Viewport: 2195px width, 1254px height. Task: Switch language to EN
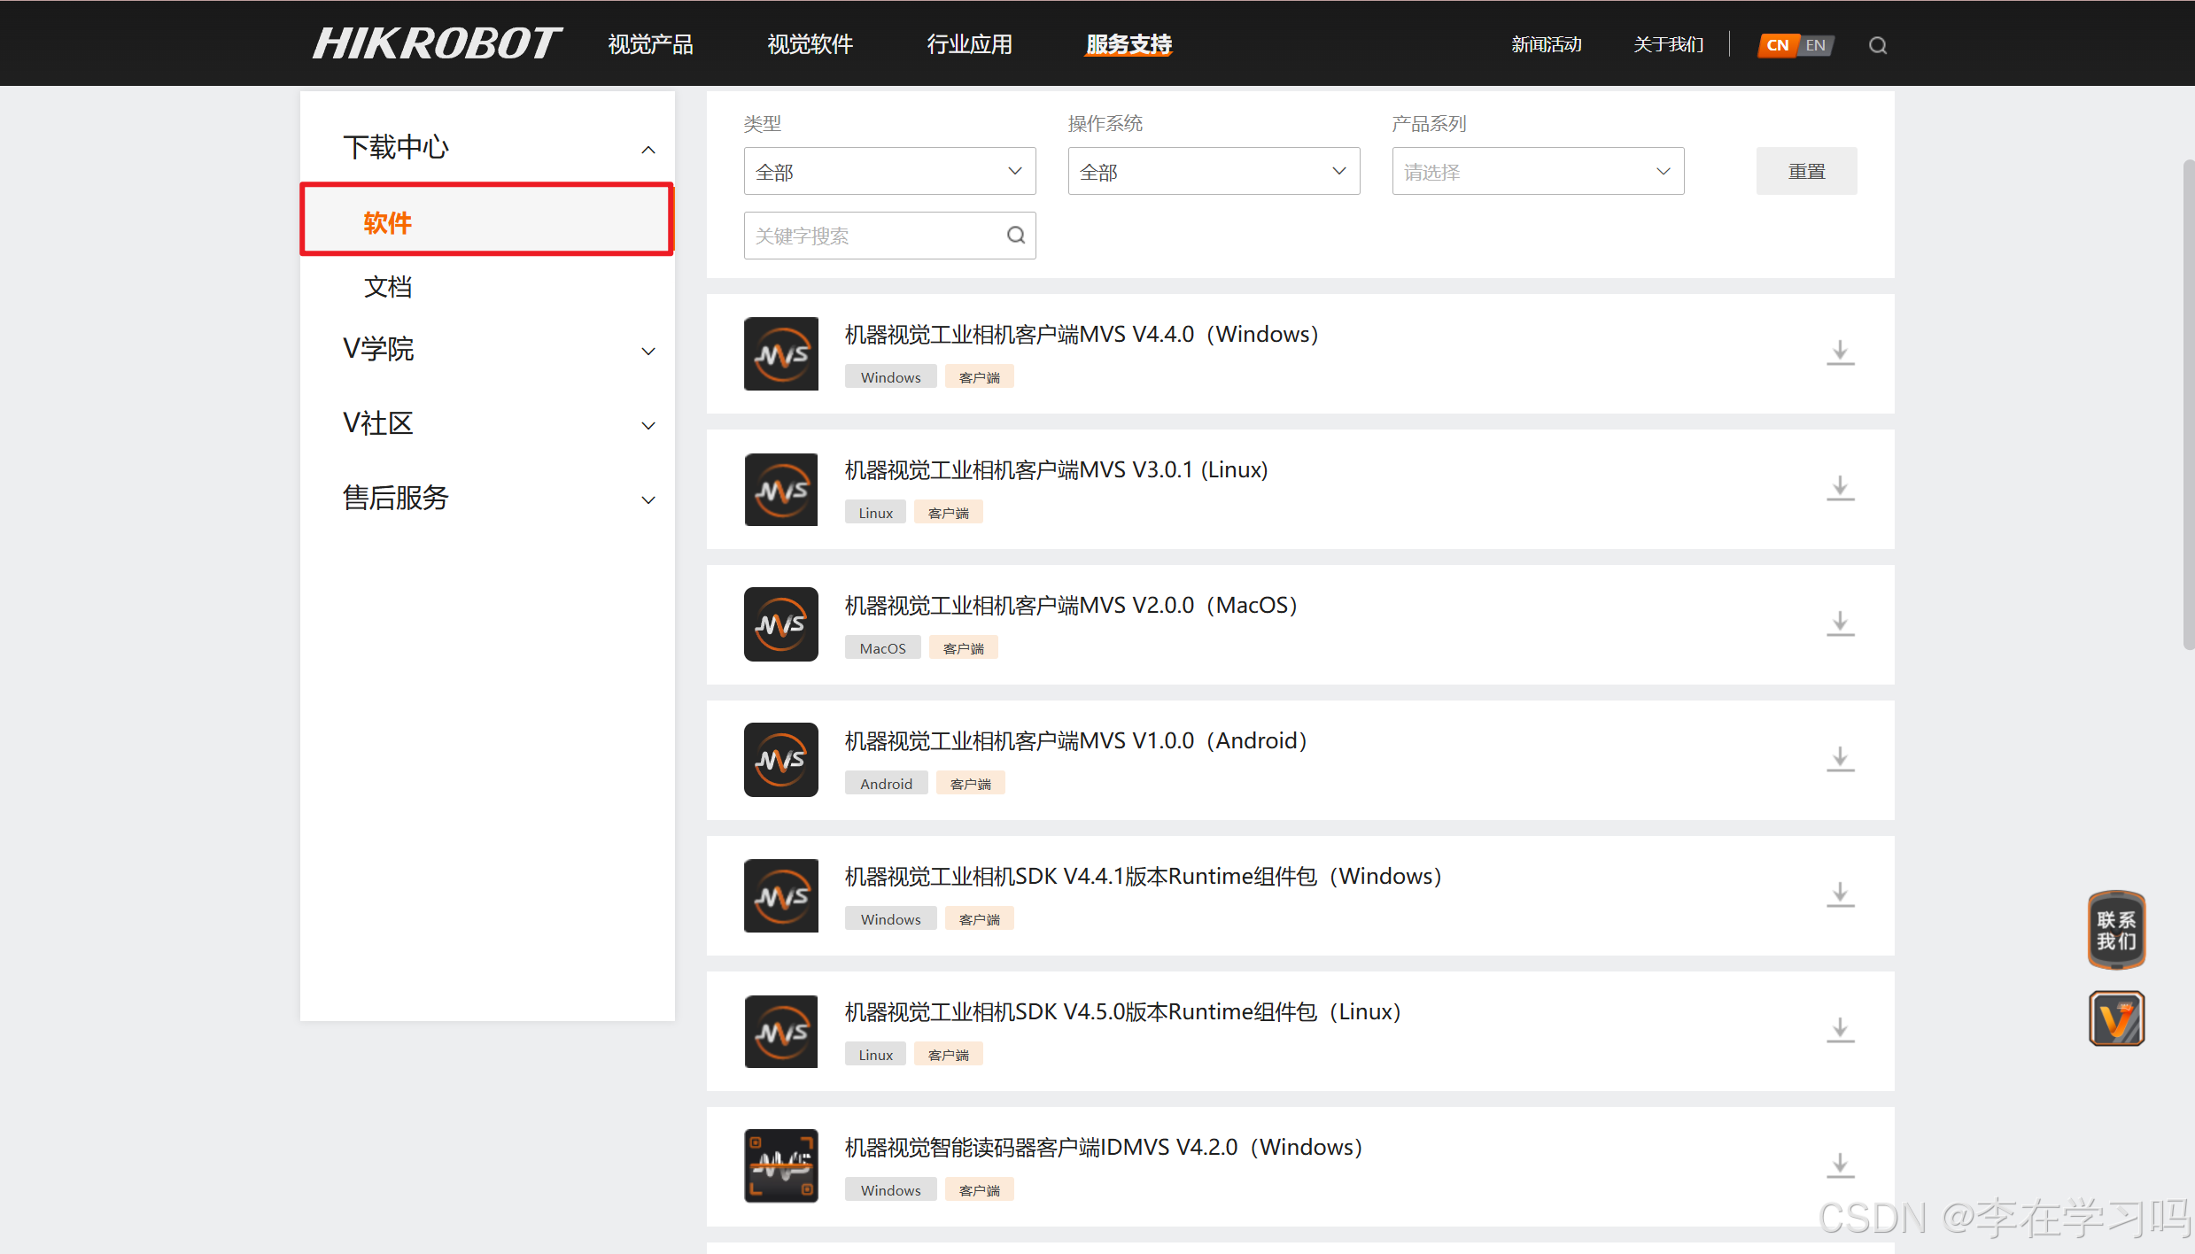coord(1816,45)
